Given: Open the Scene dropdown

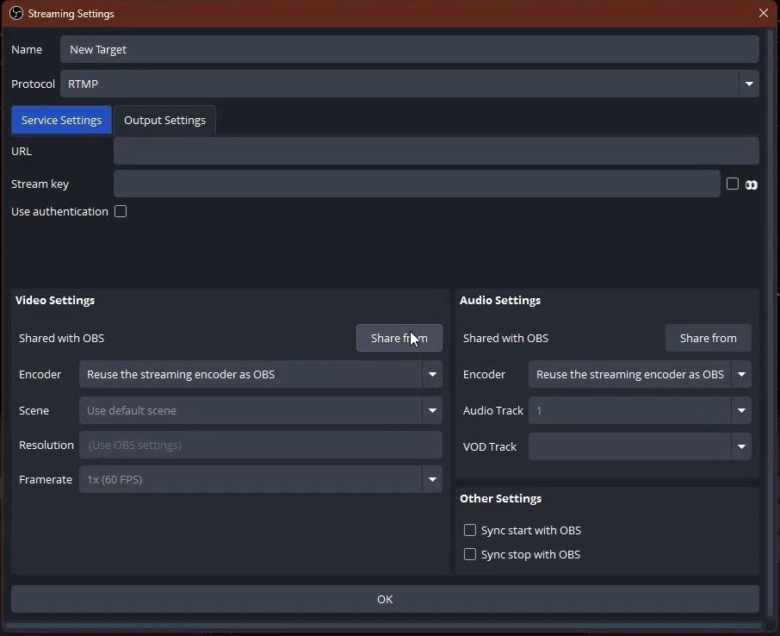Looking at the screenshot, I should [x=261, y=410].
